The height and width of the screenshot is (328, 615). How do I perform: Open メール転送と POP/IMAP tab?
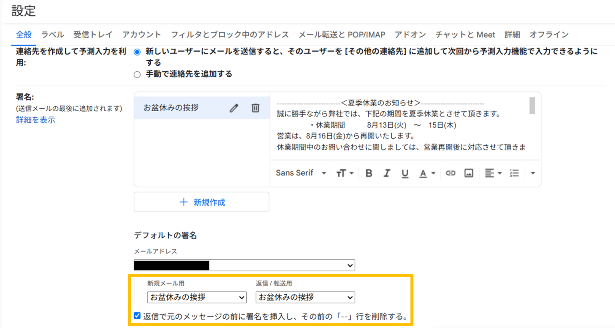pyautogui.click(x=342, y=35)
